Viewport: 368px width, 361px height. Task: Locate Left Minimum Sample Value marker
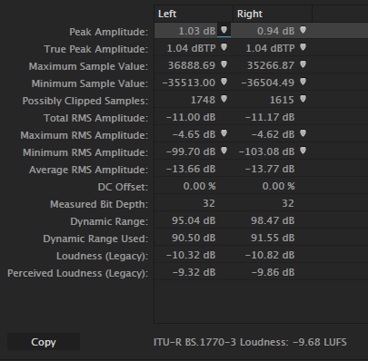[224, 82]
